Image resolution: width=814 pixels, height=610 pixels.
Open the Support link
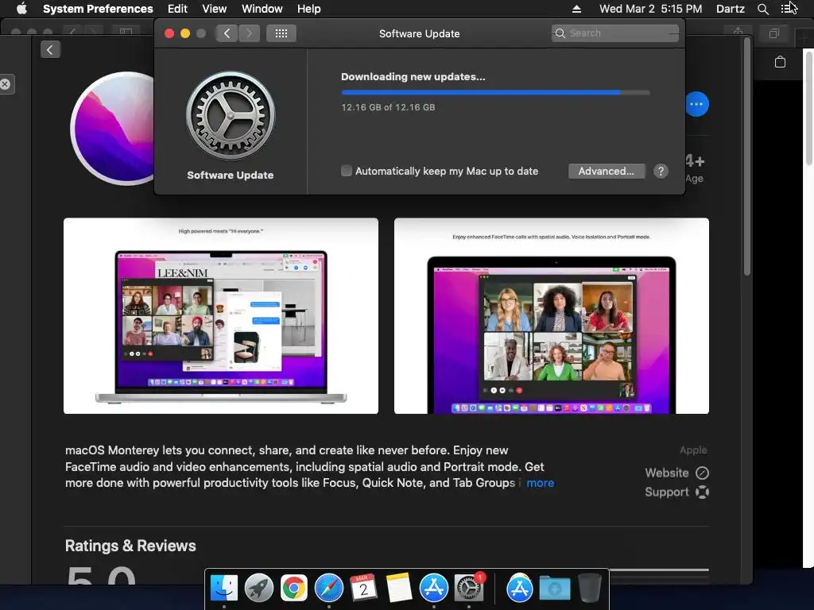pos(677,492)
